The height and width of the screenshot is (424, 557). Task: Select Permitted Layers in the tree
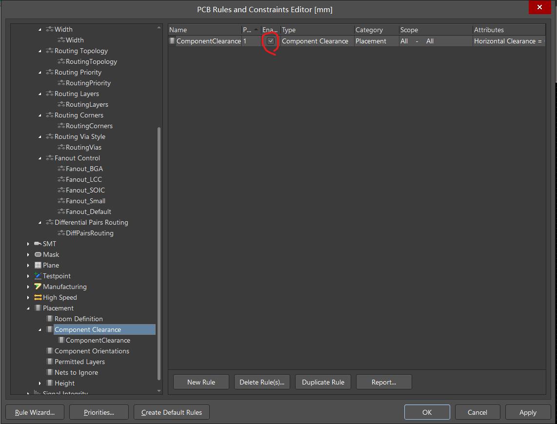(80, 362)
